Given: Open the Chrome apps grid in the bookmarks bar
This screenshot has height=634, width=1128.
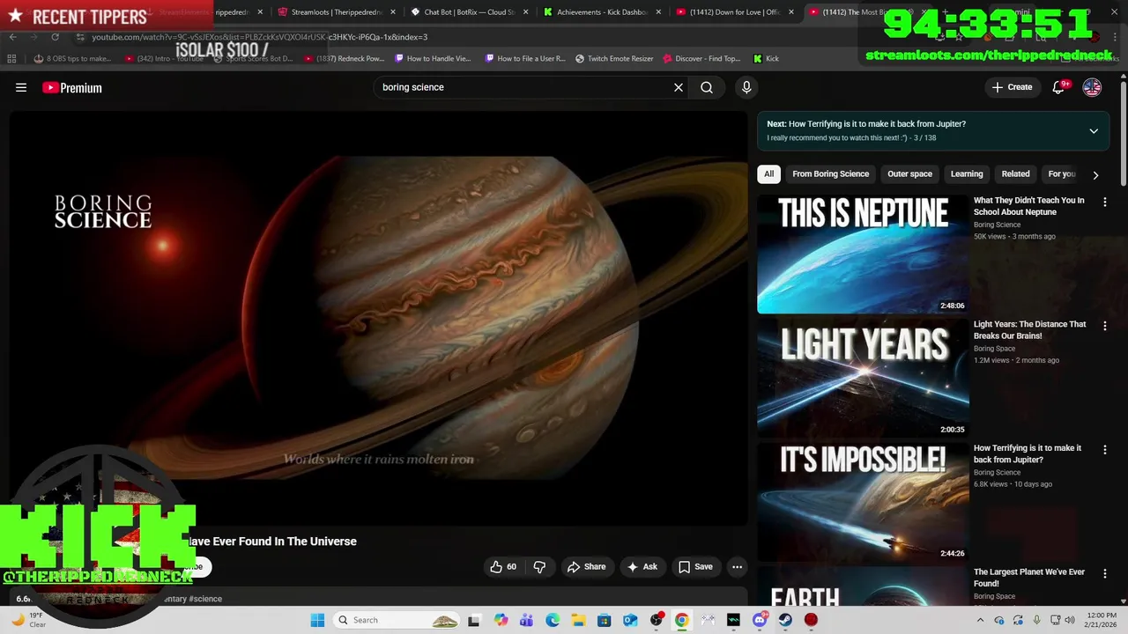Looking at the screenshot, I should tap(11, 58).
